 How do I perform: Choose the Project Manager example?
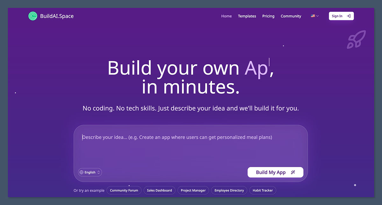click(193, 190)
